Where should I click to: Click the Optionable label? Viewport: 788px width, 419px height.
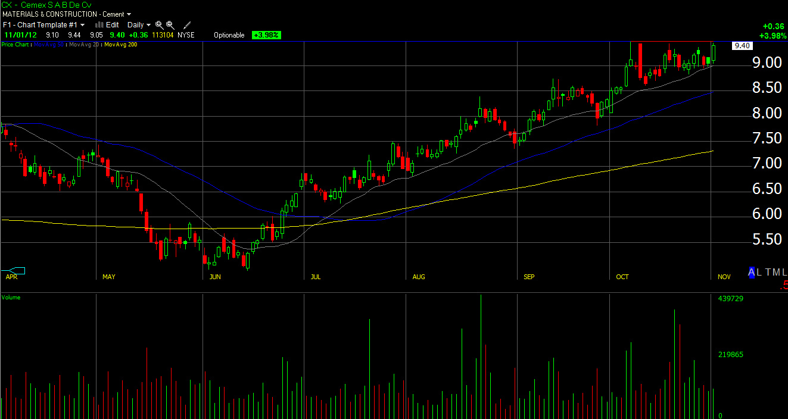pos(229,35)
